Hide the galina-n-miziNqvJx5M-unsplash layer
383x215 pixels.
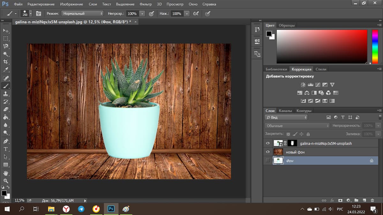(x=268, y=143)
